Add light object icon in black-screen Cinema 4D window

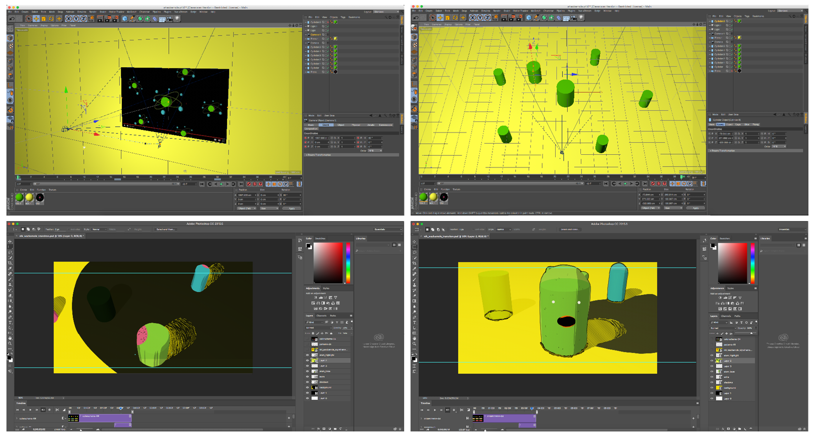[177, 19]
